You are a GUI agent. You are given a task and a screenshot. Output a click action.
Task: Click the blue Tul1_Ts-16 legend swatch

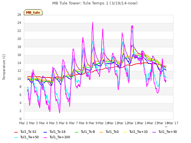[x=45, y=132]
